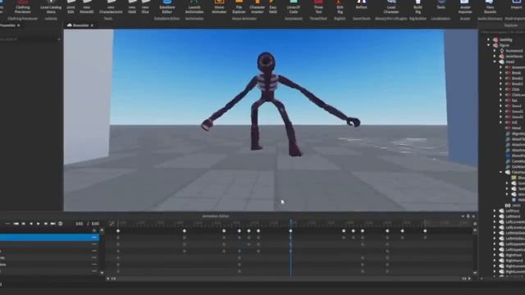Expand the RightHand item in Explorer
Image resolution: width=525 pixels, height=295 pixels.
point(495,261)
